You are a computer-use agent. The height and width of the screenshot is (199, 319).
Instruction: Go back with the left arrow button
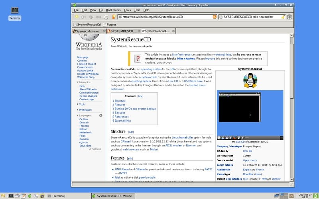[83, 17]
